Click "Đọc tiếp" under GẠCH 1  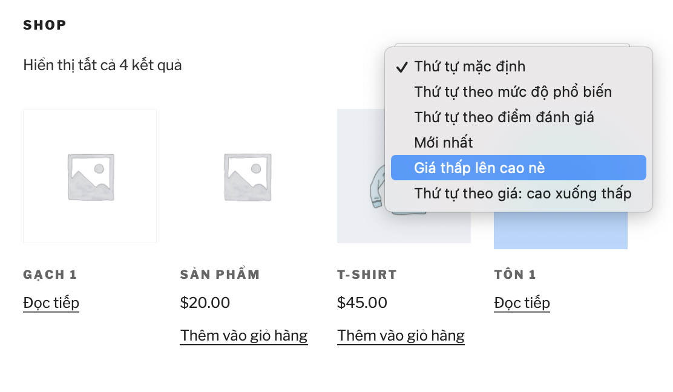(51, 302)
